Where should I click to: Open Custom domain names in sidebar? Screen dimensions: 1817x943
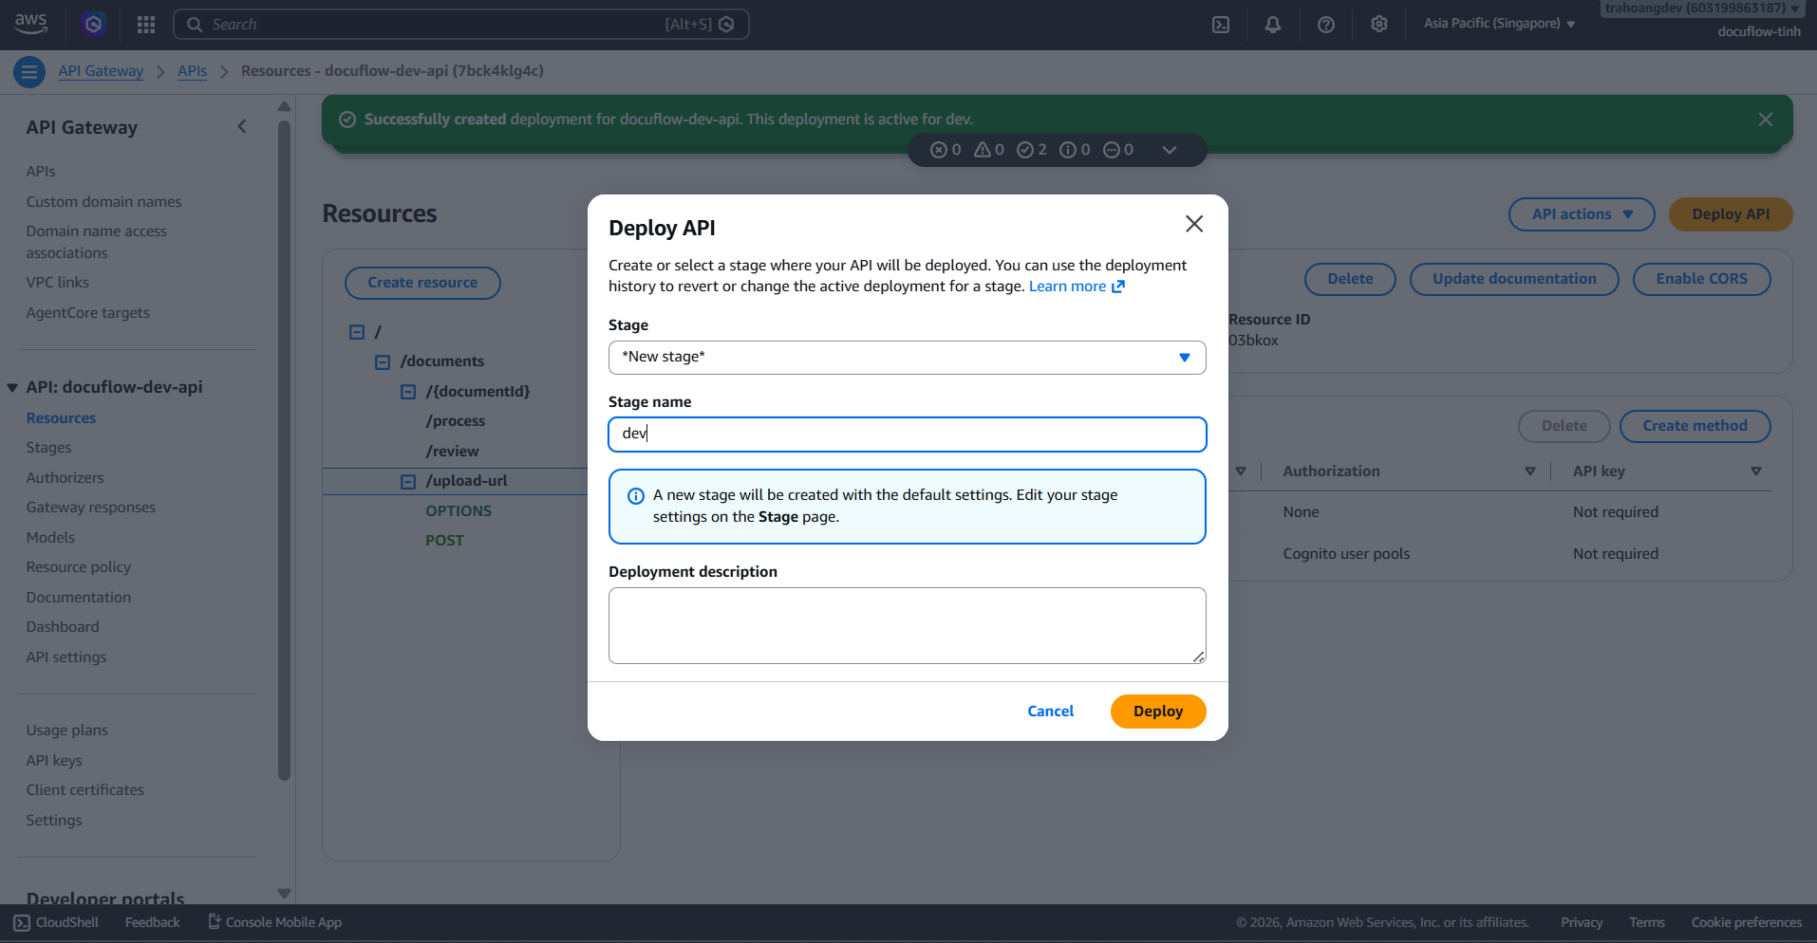pyautogui.click(x=103, y=202)
